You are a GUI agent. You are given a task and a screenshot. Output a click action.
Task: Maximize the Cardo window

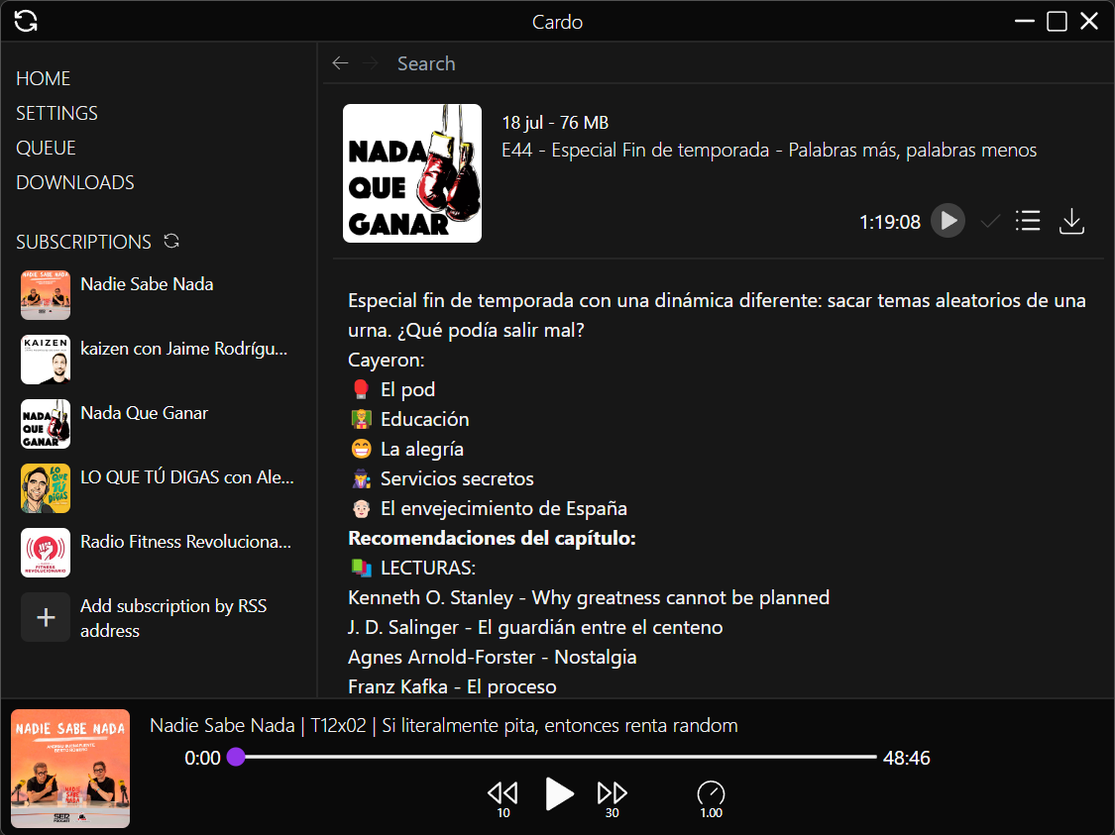(1057, 22)
